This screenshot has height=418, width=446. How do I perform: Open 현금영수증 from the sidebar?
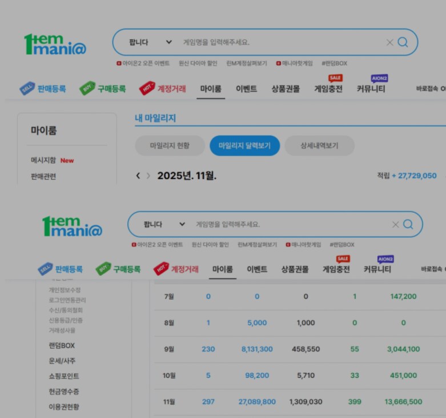coord(64,392)
